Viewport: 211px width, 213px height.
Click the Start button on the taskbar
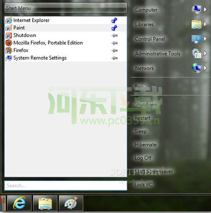pyautogui.click(x=3, y=203)
